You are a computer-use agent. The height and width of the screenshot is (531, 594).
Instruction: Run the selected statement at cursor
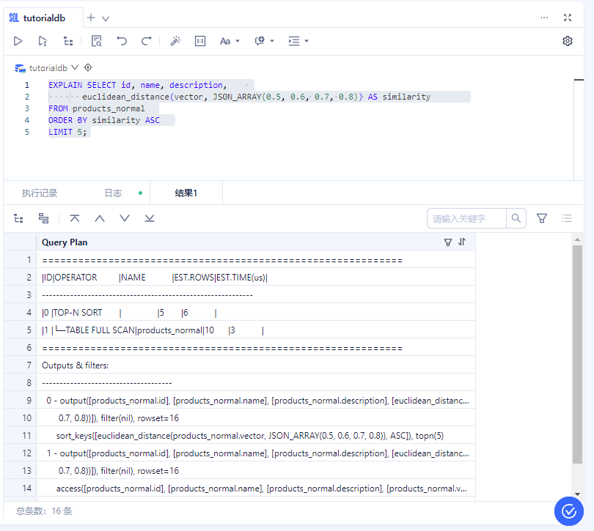[43, 41]
